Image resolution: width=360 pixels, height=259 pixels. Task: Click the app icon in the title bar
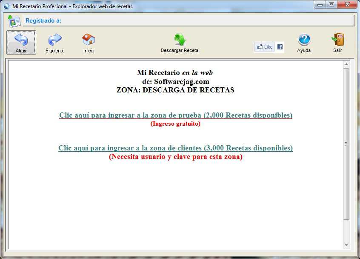(x=6, y=6)
